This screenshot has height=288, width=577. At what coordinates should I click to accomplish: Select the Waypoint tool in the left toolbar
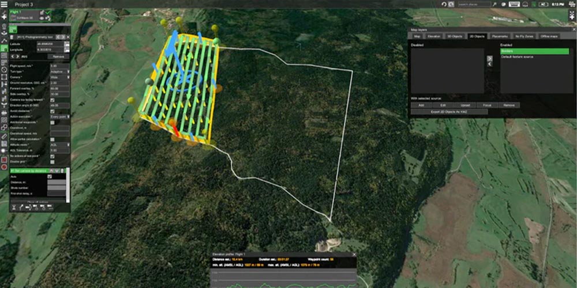4,40
